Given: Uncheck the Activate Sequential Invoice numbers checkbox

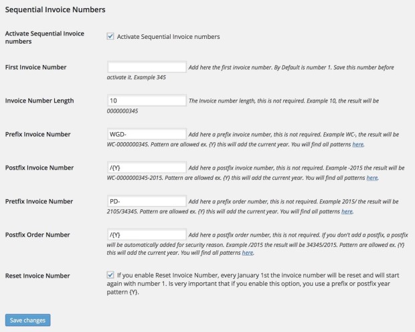Looking at the screenshot, I should click(x=110, y=36).
